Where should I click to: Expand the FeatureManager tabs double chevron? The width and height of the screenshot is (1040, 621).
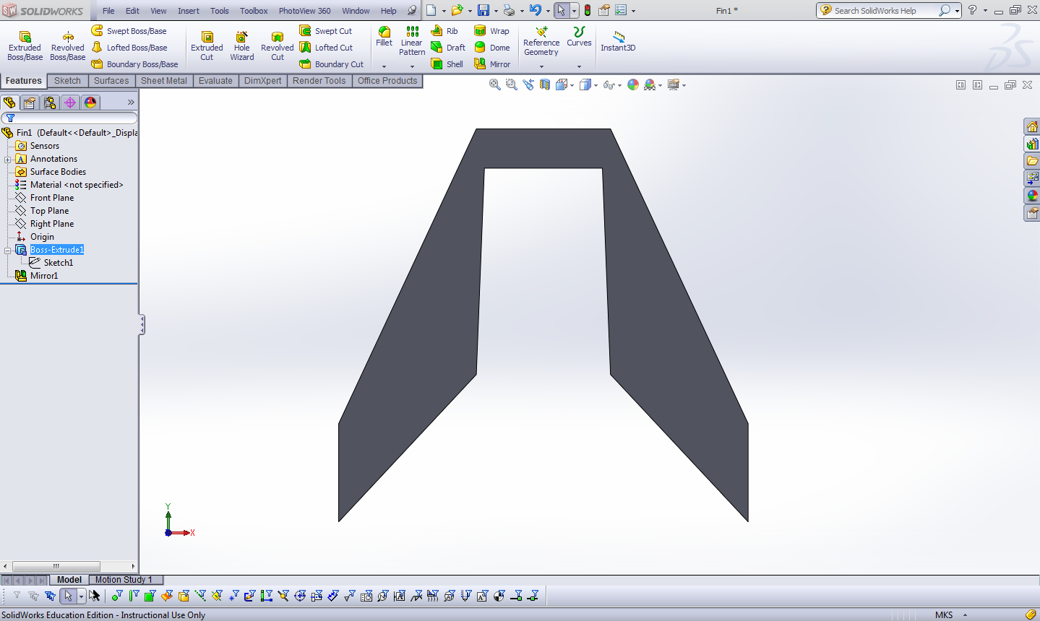point(131,103)
